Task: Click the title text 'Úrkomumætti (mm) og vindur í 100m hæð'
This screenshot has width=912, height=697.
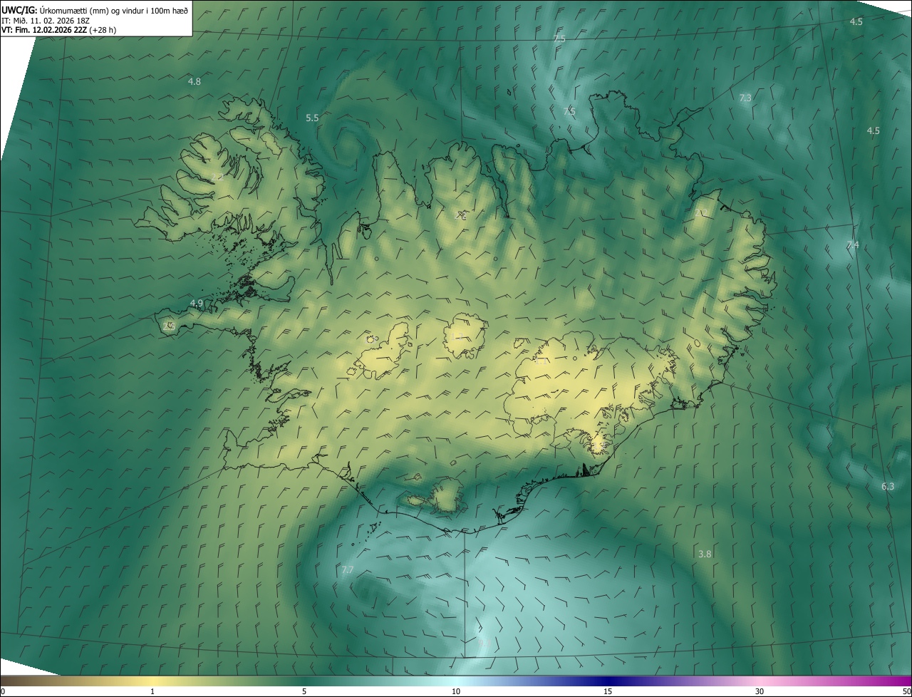Action: (114, 10)
